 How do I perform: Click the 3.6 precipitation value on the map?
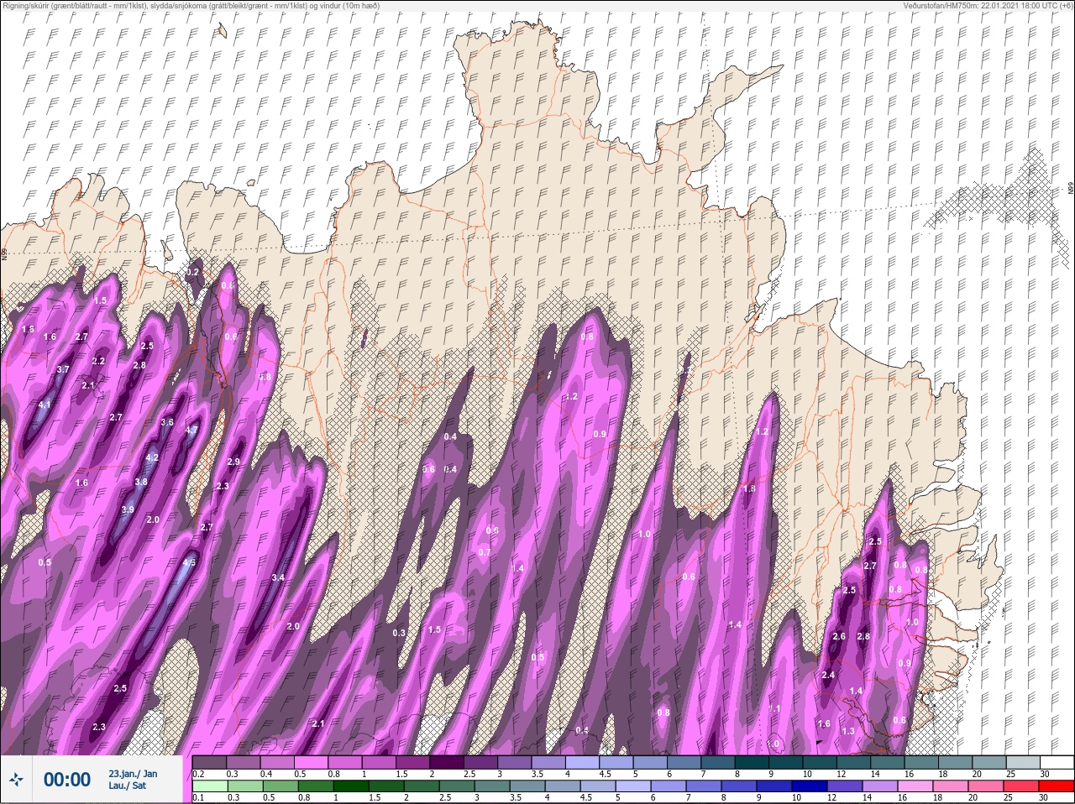point(167,422)
